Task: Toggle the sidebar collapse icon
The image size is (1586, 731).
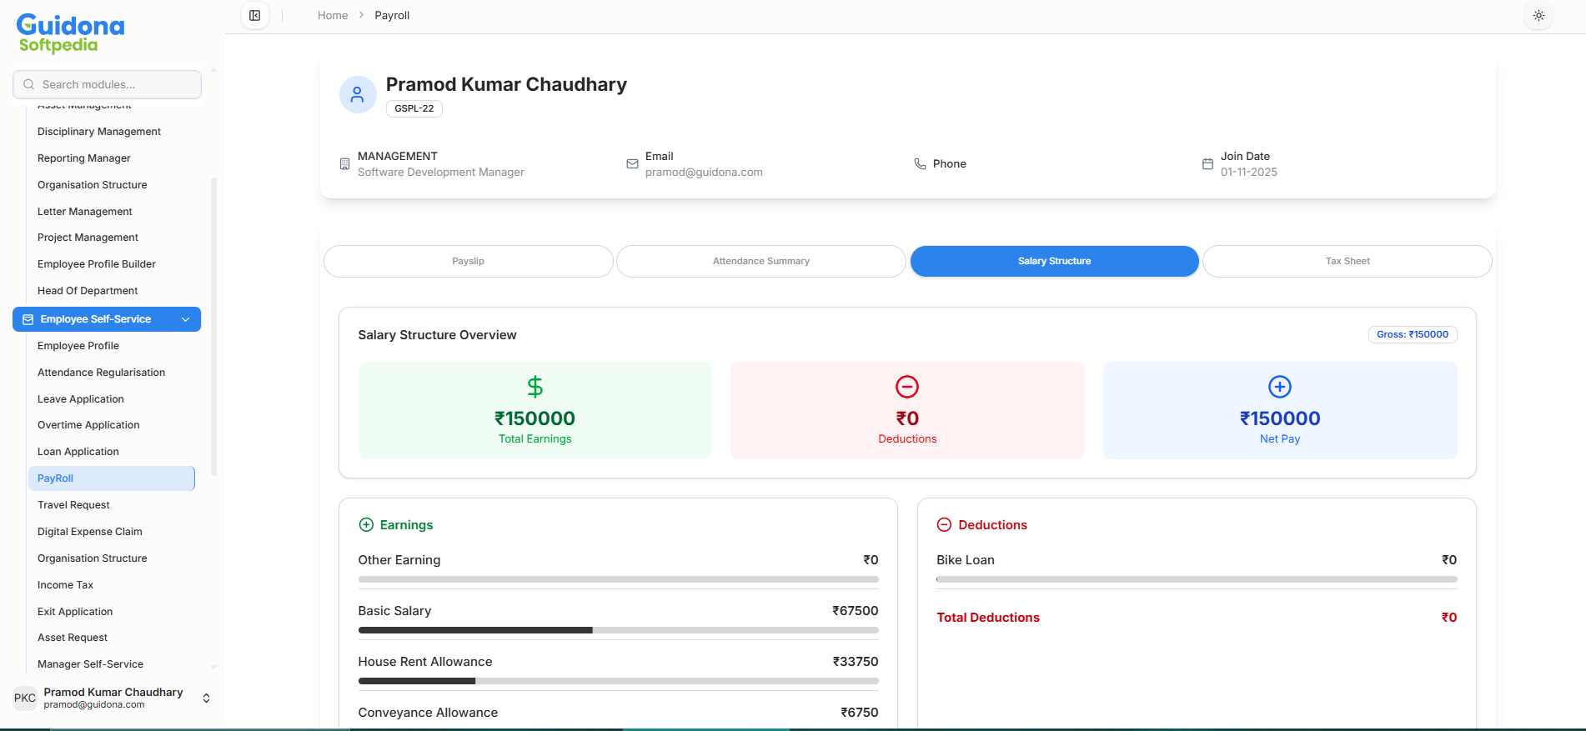Action: [x=255, y=16]
